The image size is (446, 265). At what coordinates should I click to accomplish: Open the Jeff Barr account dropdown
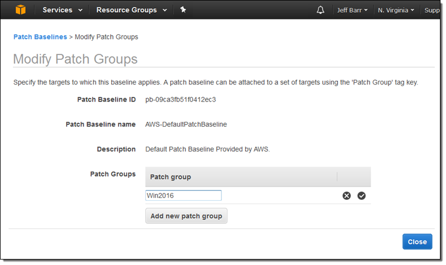[x=352, y=10]
